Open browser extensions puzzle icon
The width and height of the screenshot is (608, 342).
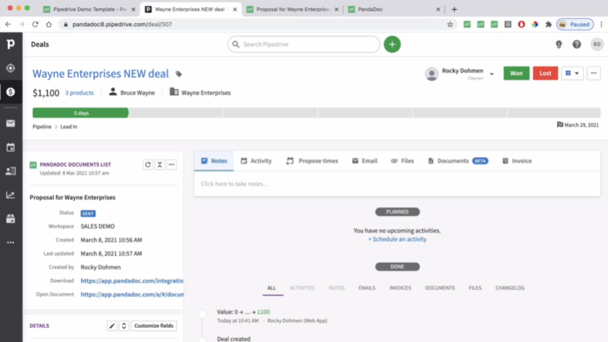pos(548,25)
